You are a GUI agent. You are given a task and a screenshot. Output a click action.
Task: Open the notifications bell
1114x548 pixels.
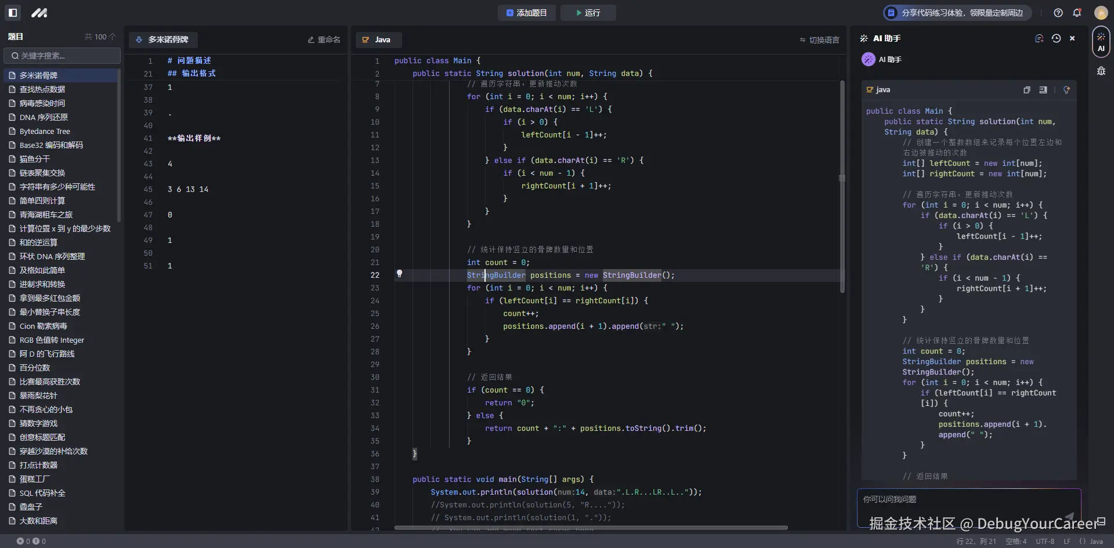point(1077,13)
